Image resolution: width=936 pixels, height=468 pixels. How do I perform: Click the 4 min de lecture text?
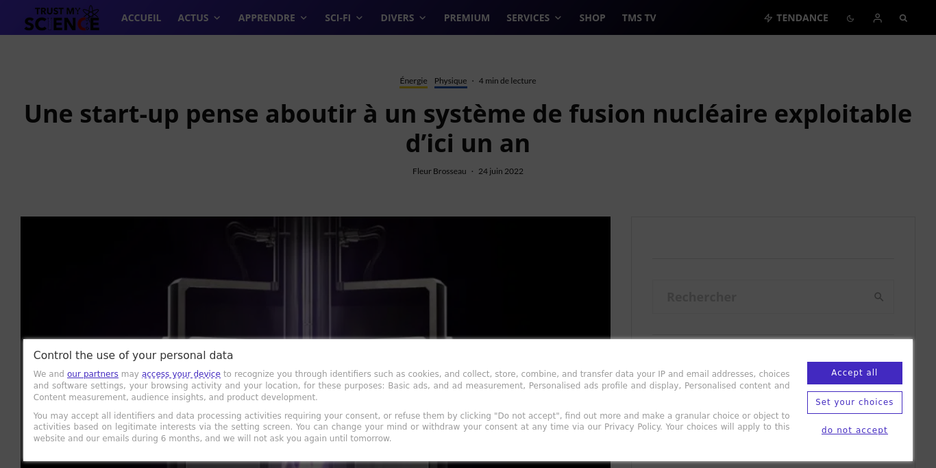click(507, 81)
